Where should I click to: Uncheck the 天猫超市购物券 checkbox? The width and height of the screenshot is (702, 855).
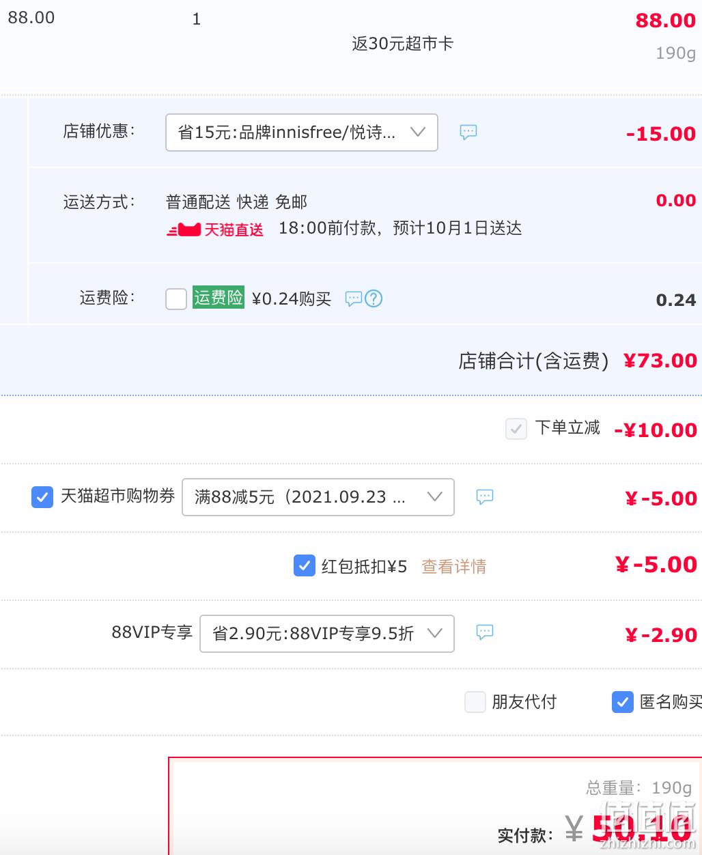tap(42, 496)
